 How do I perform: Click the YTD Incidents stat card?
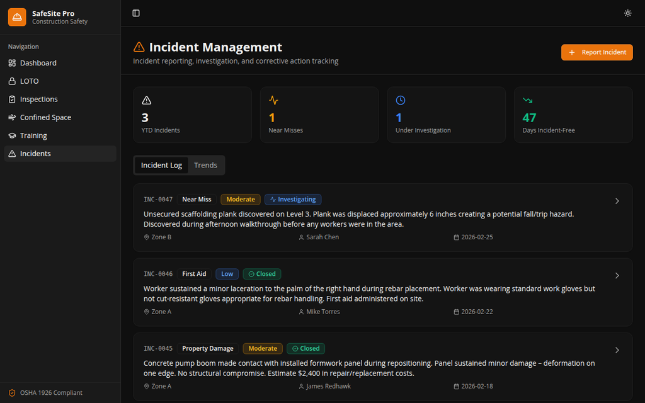tap(192, 115)
